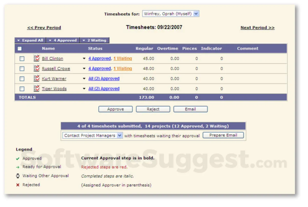
Task: Click the Timesheets: 09/22/2007 heading
Action: 154,27
